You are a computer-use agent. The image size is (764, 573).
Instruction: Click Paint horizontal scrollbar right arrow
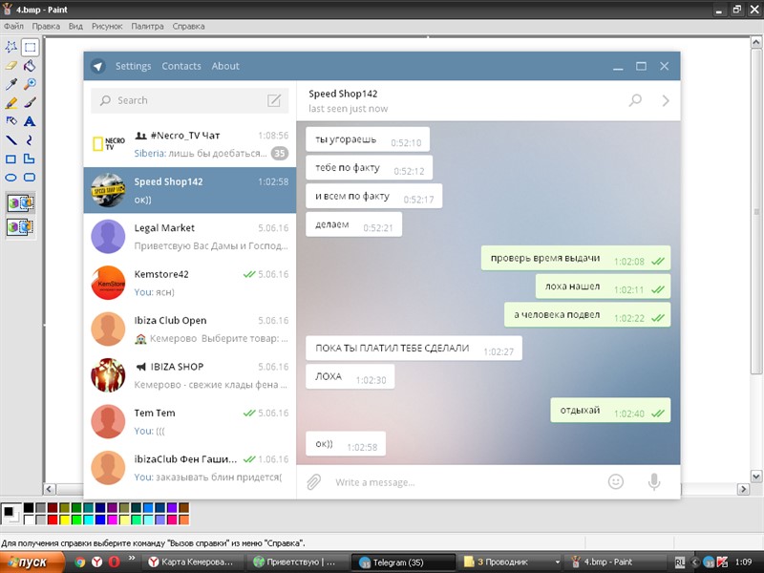pyautogui.click(x=743, y=488)
